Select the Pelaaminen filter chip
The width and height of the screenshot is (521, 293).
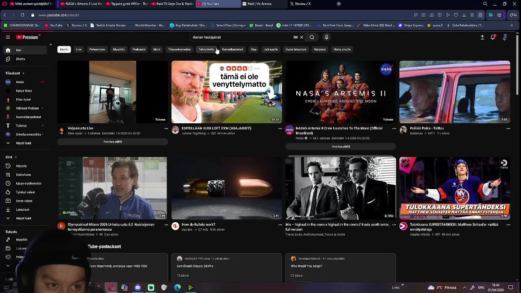click(97, 49)
